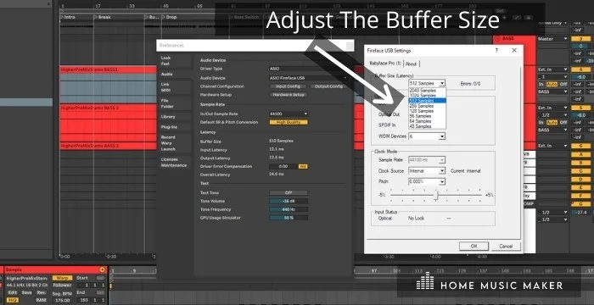594x305 pixels.
Task: Click the Save button in Sample box
Action: (27, 292)
